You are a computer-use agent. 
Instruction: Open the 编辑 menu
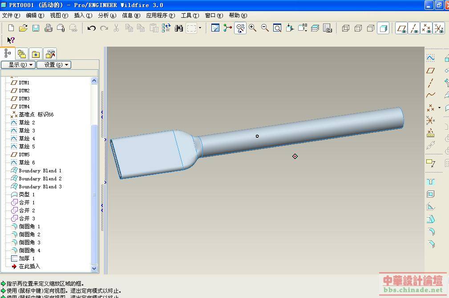click(x=35, y=16)
